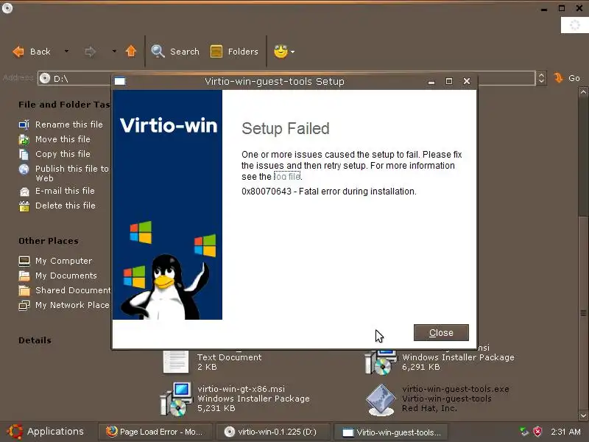
Task: Click the Shared Documents folder icon
Action: [24, 290]
